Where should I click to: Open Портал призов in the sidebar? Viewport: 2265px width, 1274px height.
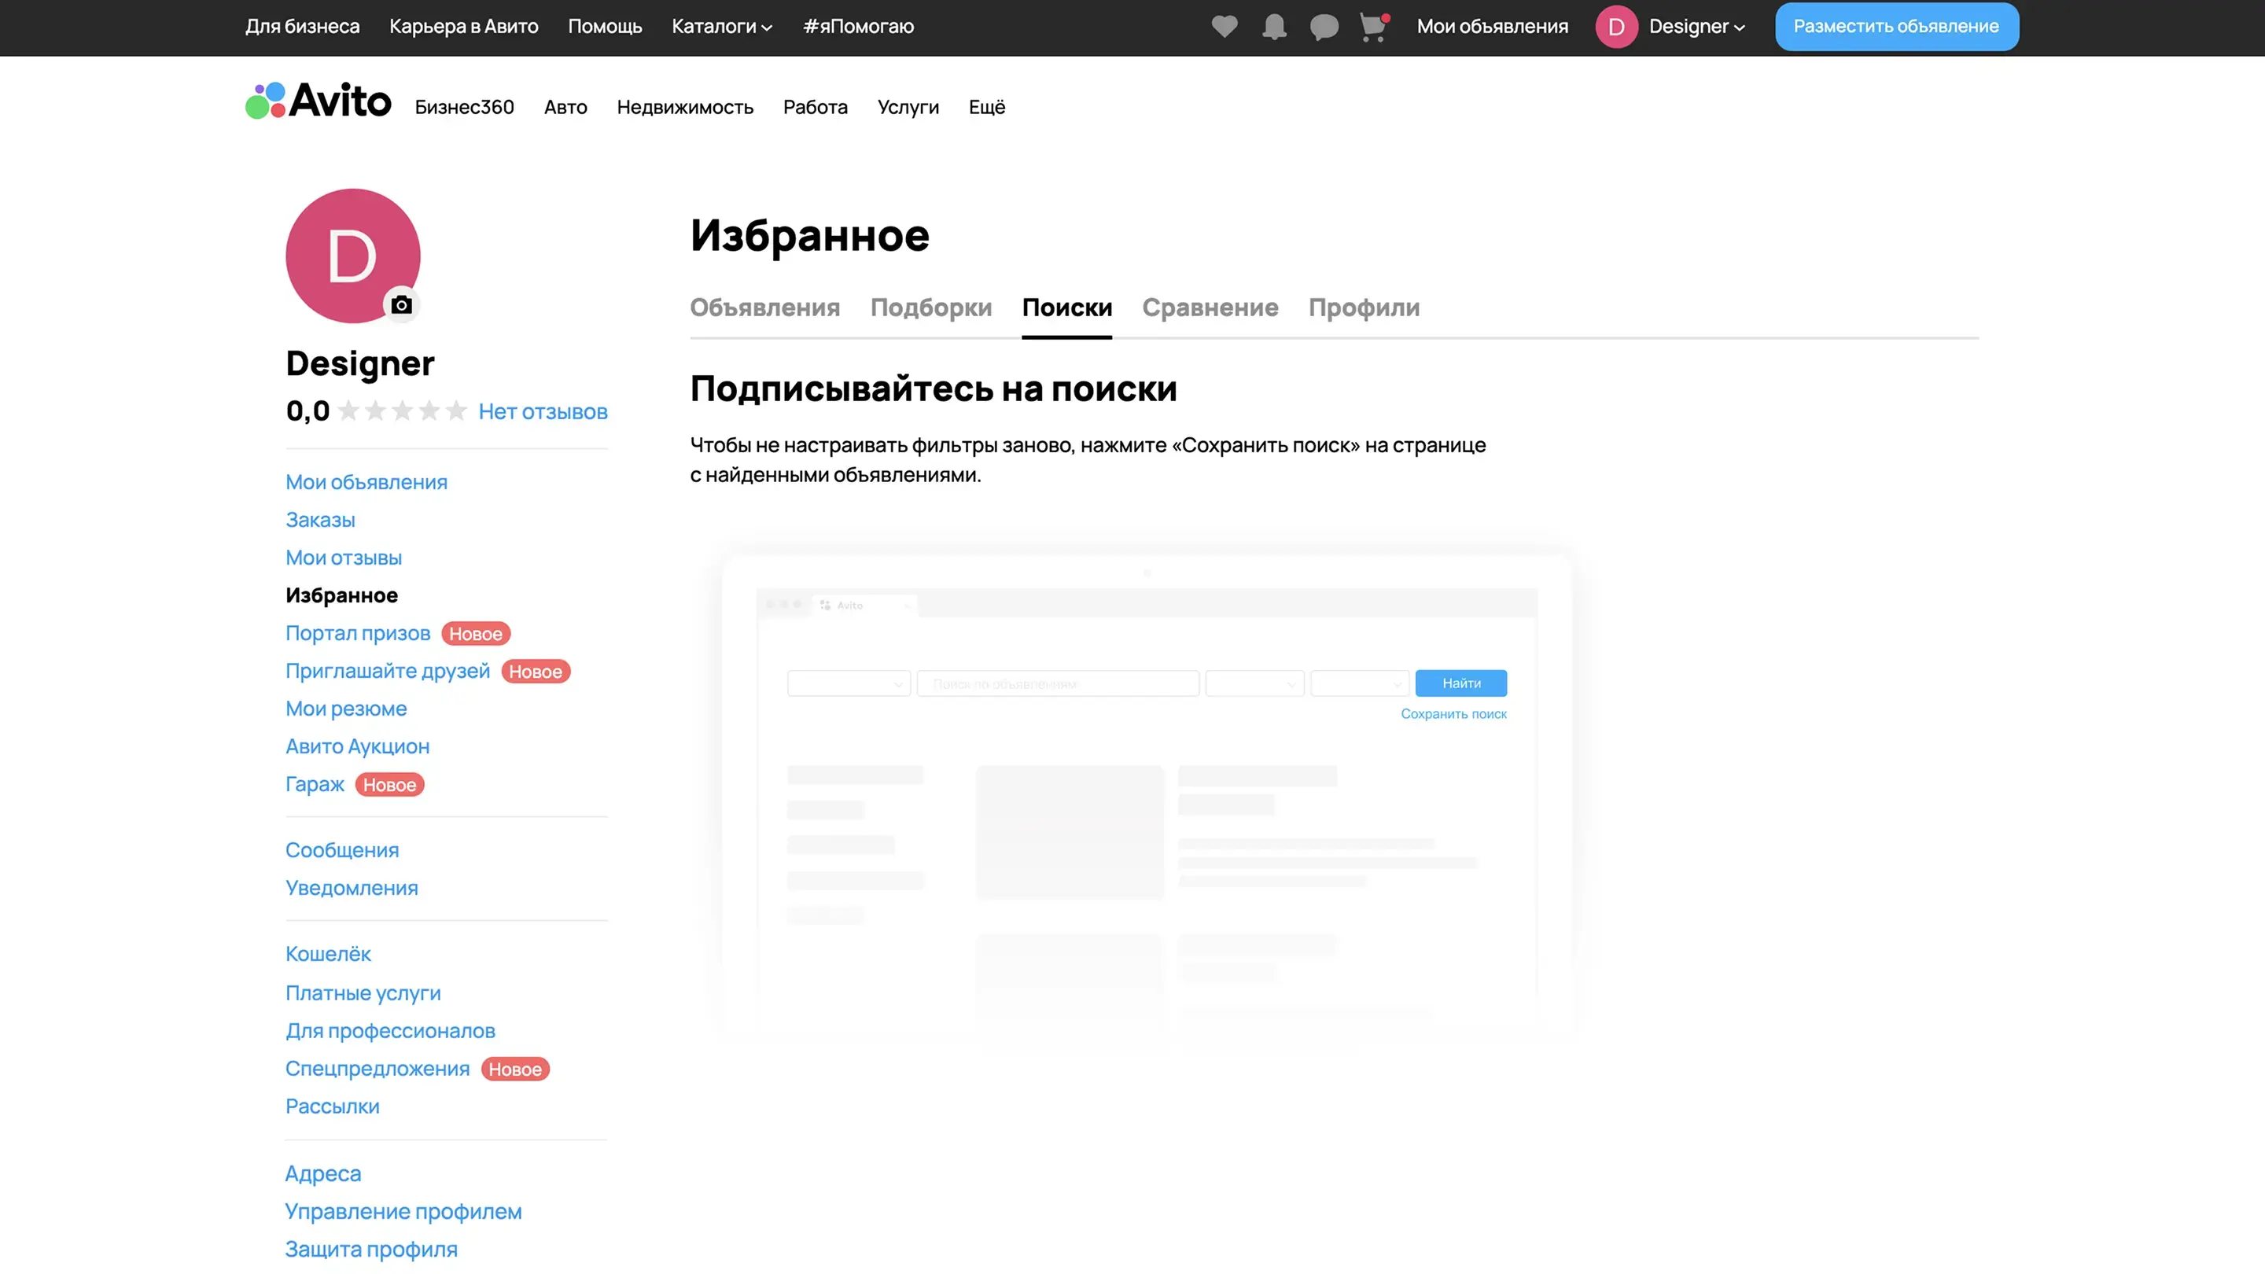click(x=358, y=633)
